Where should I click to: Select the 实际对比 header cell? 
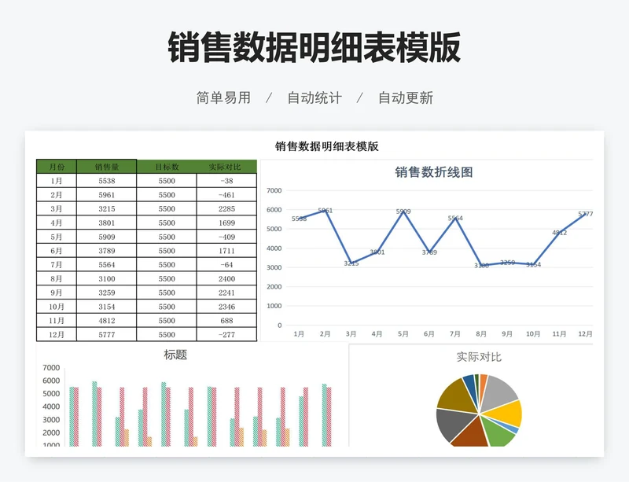[x=226, y=167]
